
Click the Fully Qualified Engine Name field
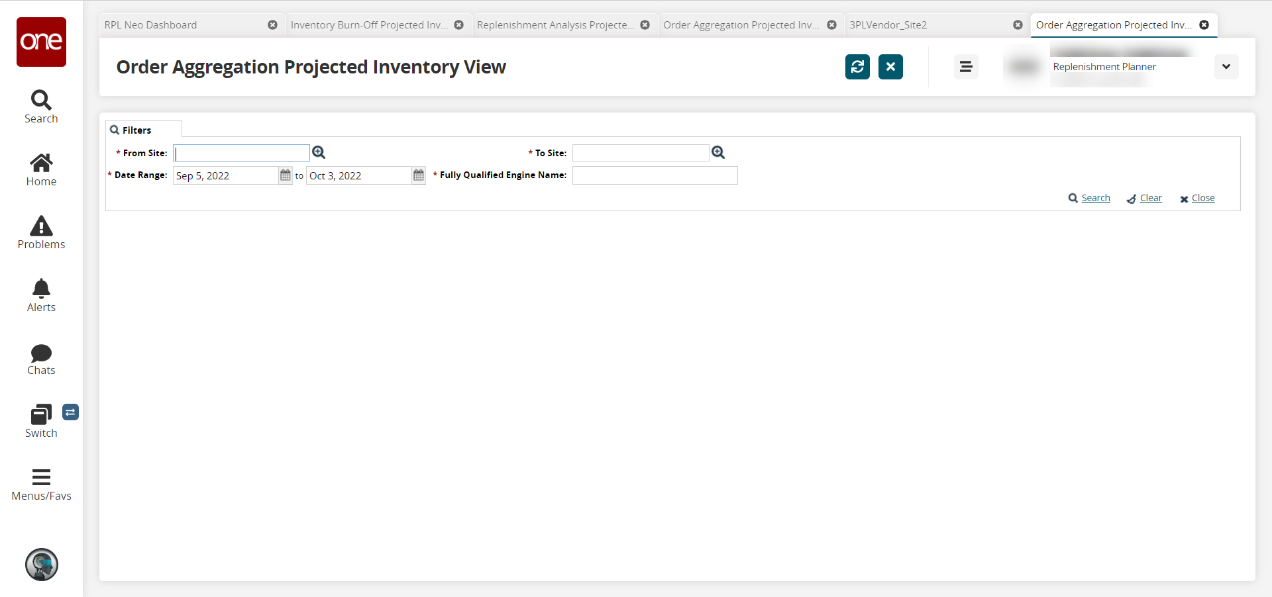click(655, 175)
